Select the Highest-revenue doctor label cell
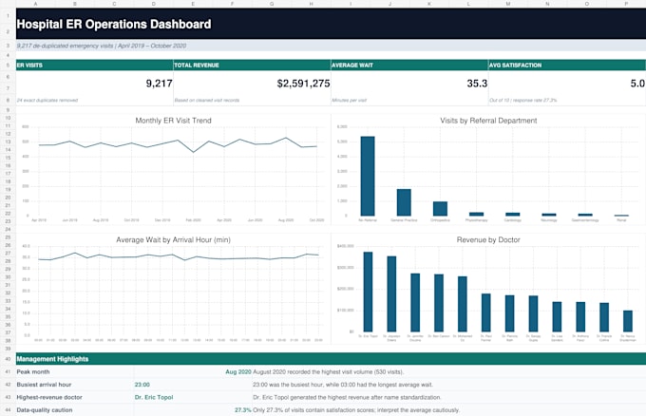Screen dimensions: 646x416 (x=74, y=397)
